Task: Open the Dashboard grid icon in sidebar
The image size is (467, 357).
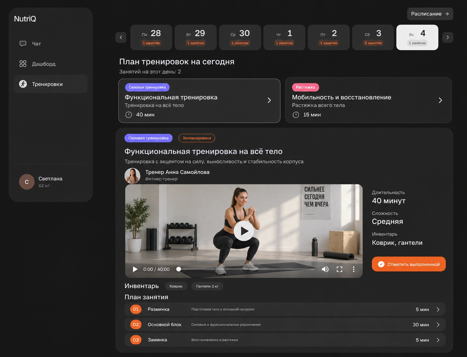Action: pos(23,64)
